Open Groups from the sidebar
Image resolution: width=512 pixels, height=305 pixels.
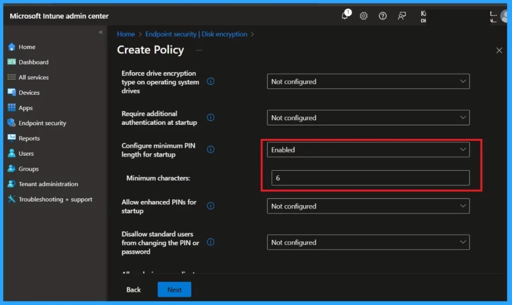pyautogui.click(x=28, y=169)
